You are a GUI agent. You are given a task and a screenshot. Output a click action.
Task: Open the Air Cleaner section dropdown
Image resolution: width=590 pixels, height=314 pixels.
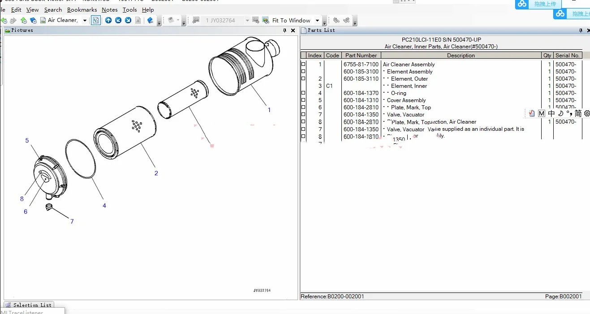(x=85, y=20)
